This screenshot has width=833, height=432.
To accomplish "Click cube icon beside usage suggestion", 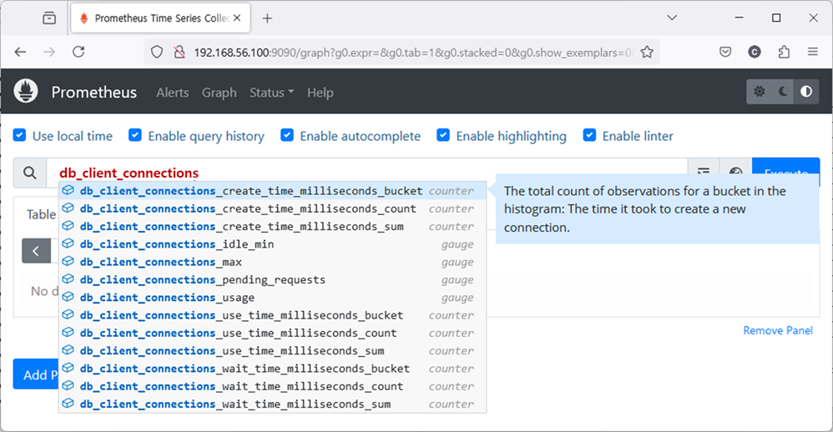I will click(68, 297).
